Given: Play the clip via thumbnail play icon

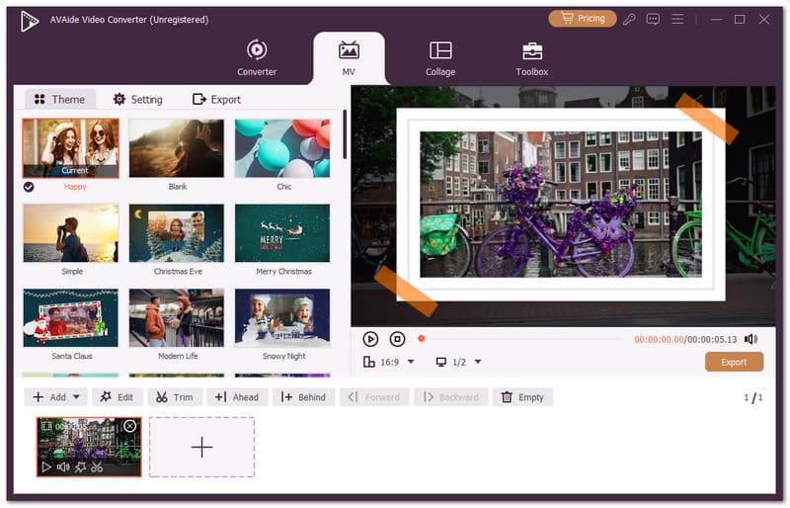Looking at the screenshot, I should click(x=46, y=467).
